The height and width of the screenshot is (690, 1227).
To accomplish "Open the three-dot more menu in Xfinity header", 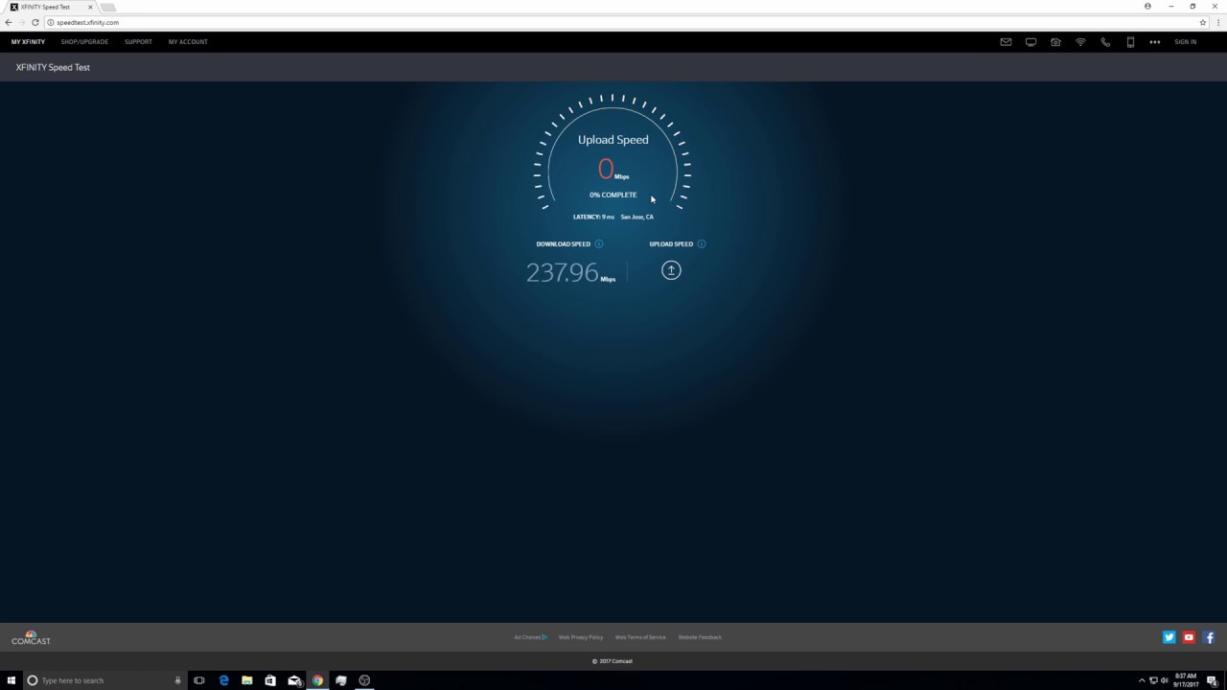I will click(1155, 42).
